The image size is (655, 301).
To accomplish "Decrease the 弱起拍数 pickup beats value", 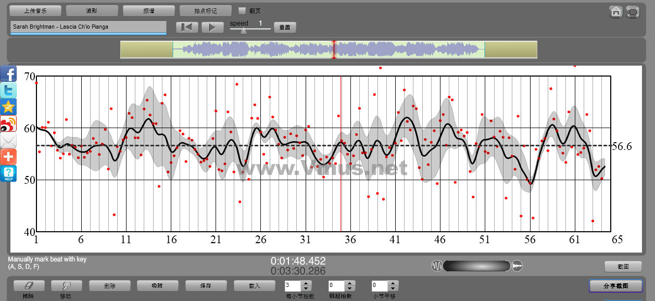I will tap(349, 289).
